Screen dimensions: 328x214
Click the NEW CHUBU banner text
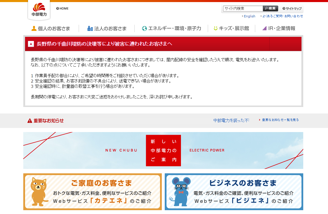click(121, 150)
